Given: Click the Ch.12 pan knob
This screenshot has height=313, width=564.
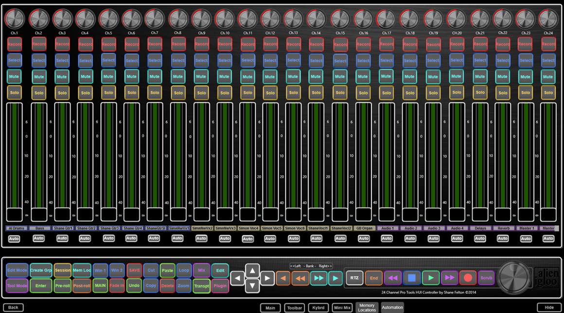Looking at the screenshot, I should click(270, 19).
